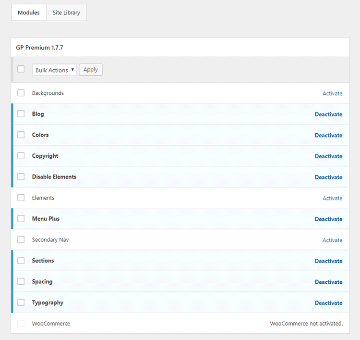
Task: Check the Elements module checkbox
Action: (21, 198)
